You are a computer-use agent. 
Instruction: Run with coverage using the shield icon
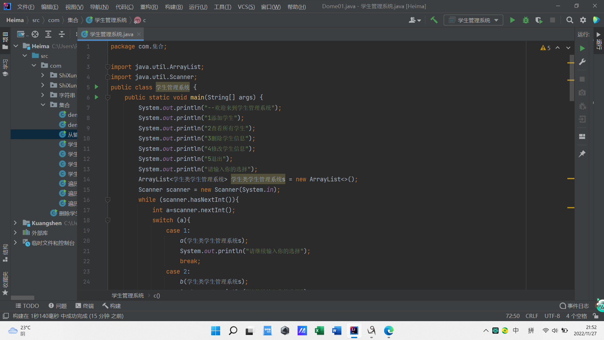(539, 20)
